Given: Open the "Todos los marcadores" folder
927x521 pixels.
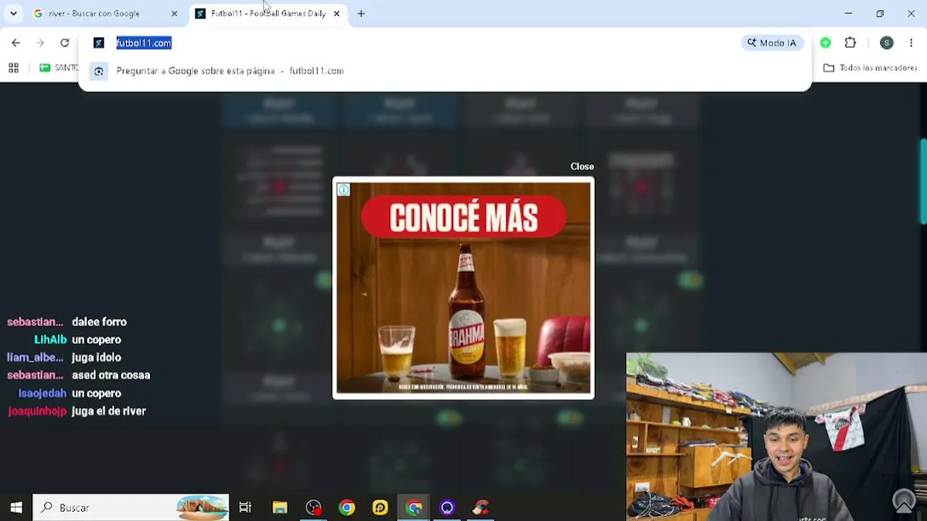Looking at the screenshot, I should coord(871,68).
